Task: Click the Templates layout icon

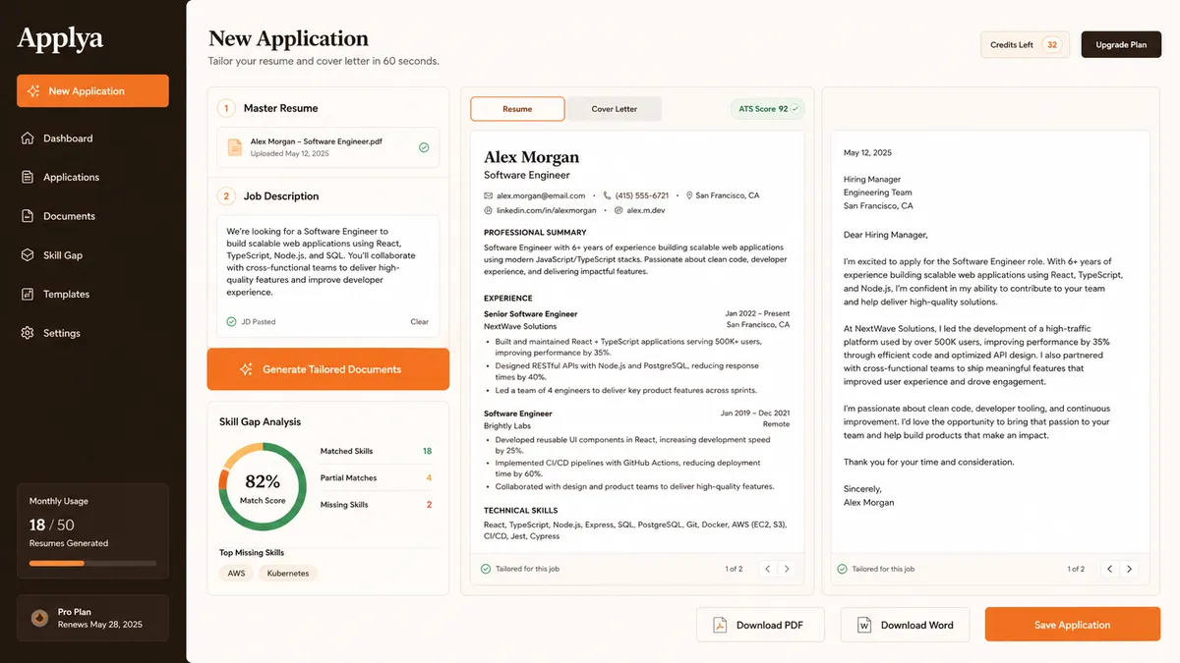Action: (28, 294)
